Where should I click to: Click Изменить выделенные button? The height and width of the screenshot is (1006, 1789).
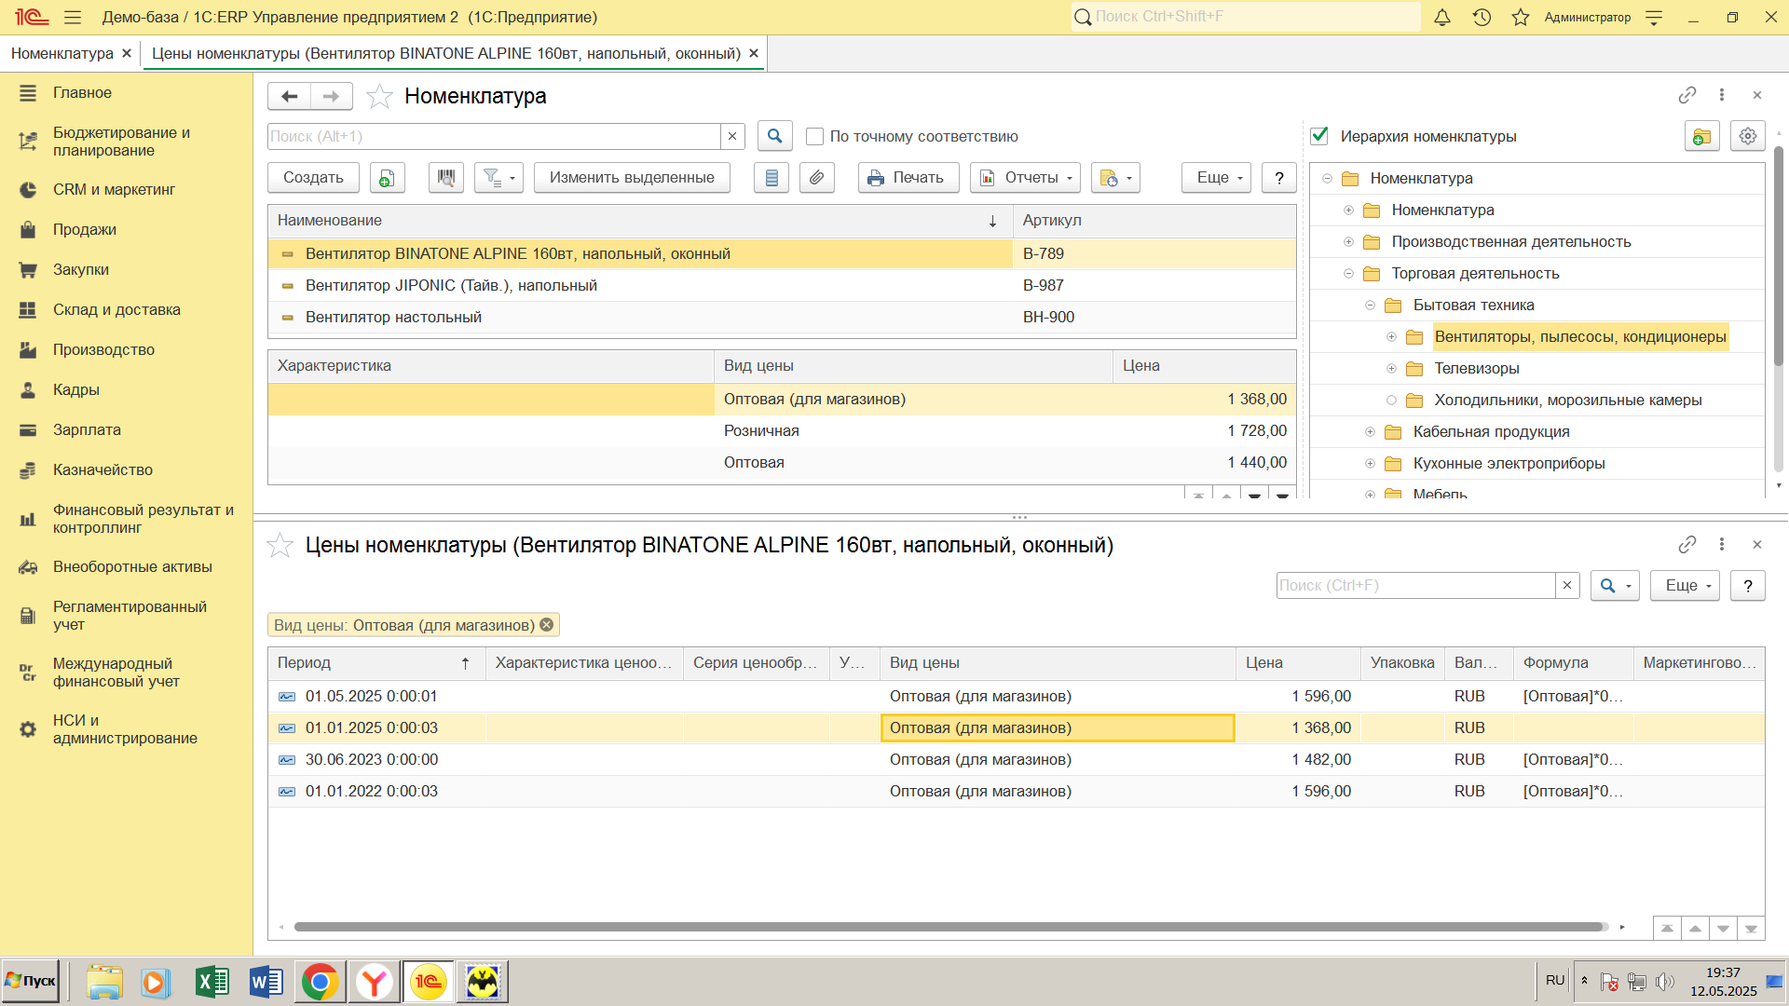click(632, 178)
